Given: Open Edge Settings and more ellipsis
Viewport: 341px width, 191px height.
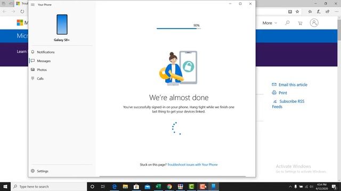Looking at the screenshot, I should tap(336, 12).
